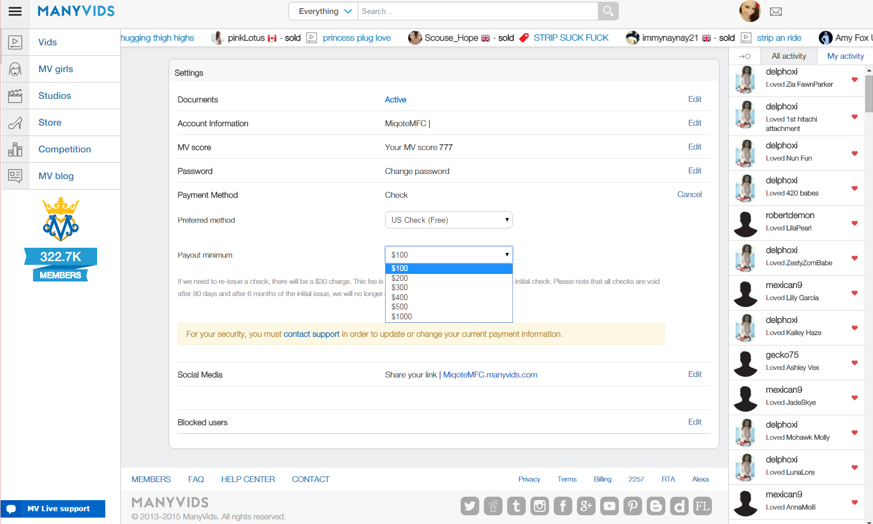
Task: Click the Twitter icon in footer
Action: click(x=470, y=506)
